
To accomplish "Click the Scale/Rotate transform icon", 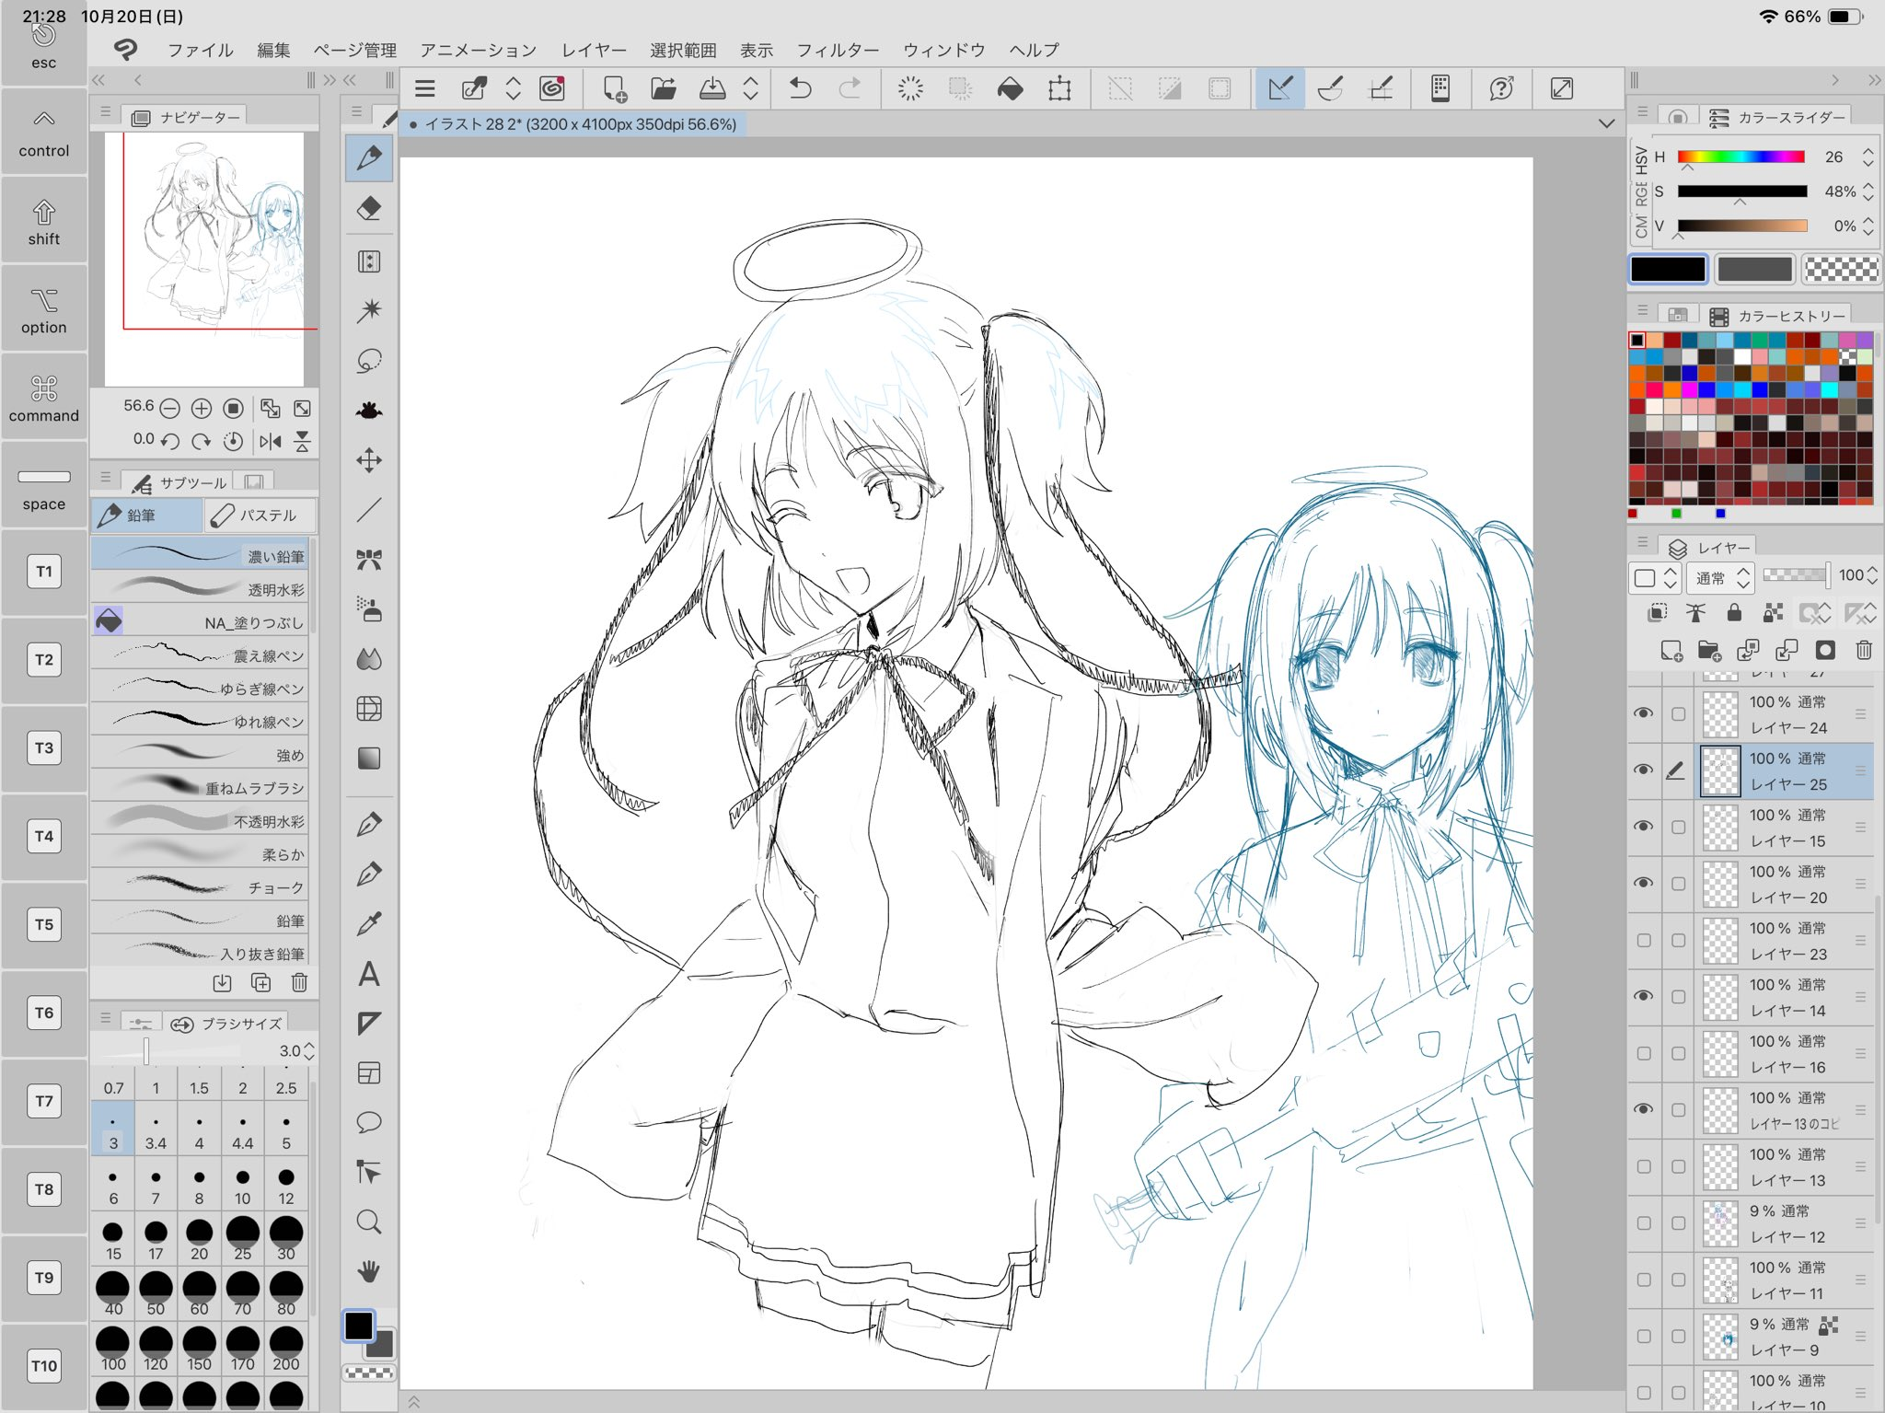I will [x=1059, y=88].
